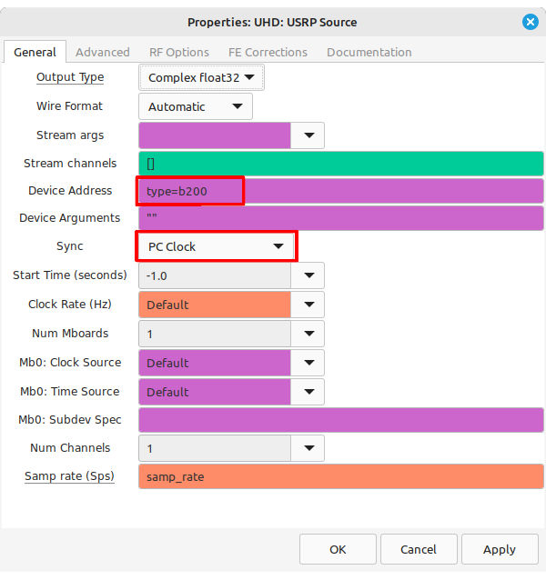Switch to the Advanced tab
This screenshot has width=546, height=580.
tap(102, 52)
